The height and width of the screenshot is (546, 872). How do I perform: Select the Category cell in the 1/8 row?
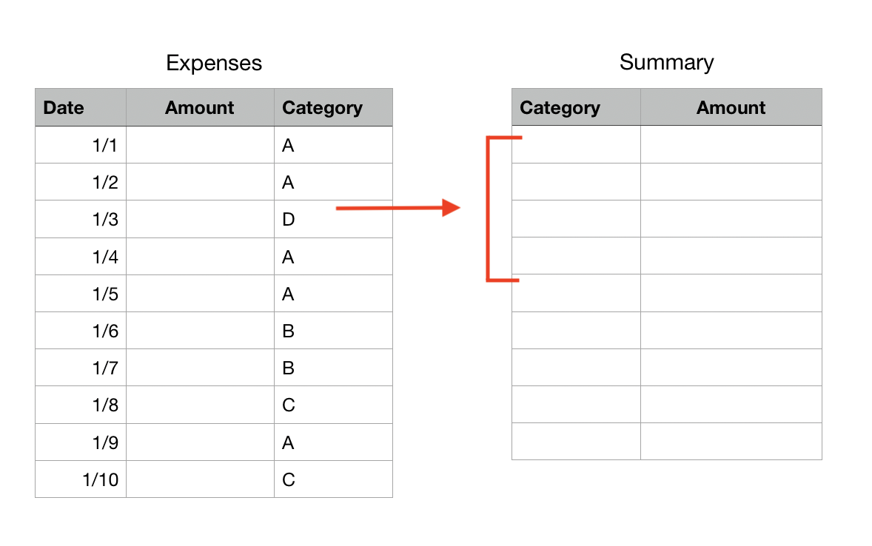click(333, 405)
